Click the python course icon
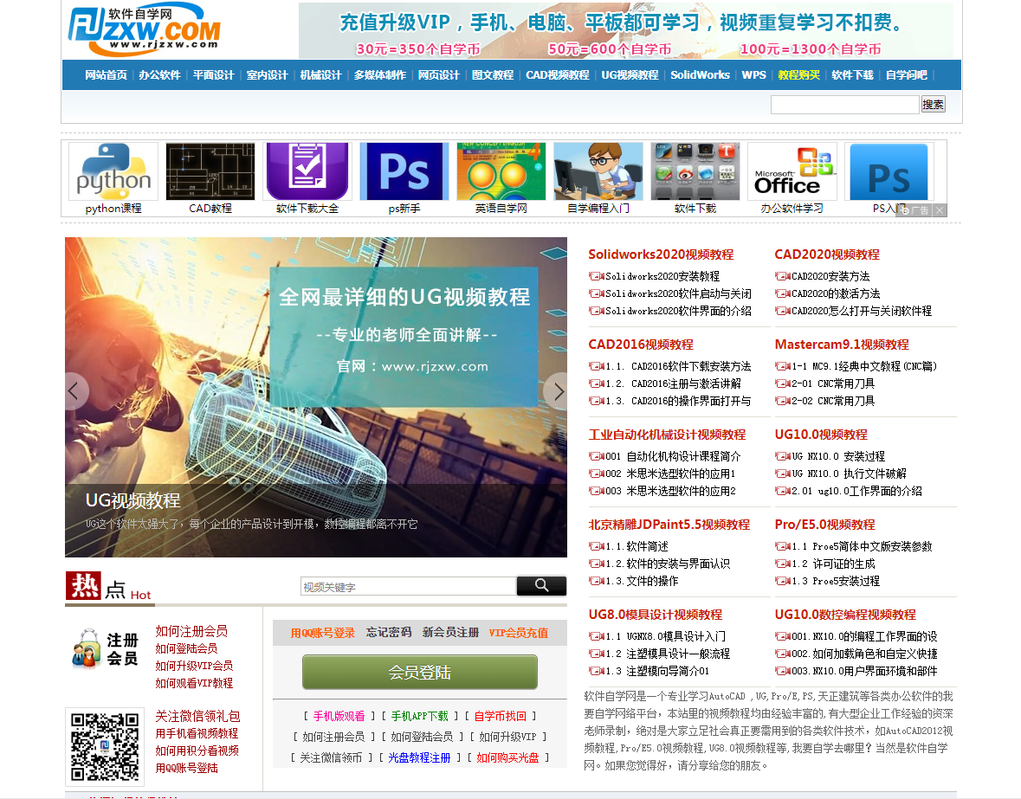1021x799 pixels. 113,172
